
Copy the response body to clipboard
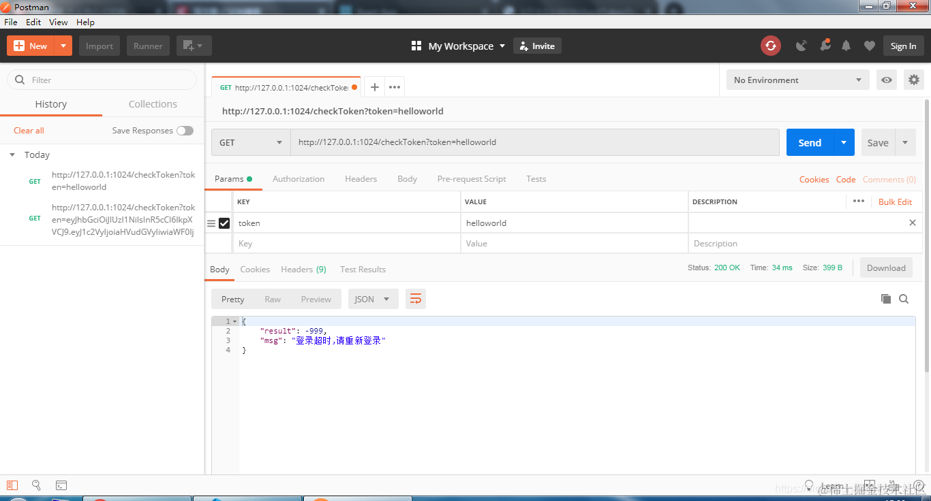pos(885,299)
